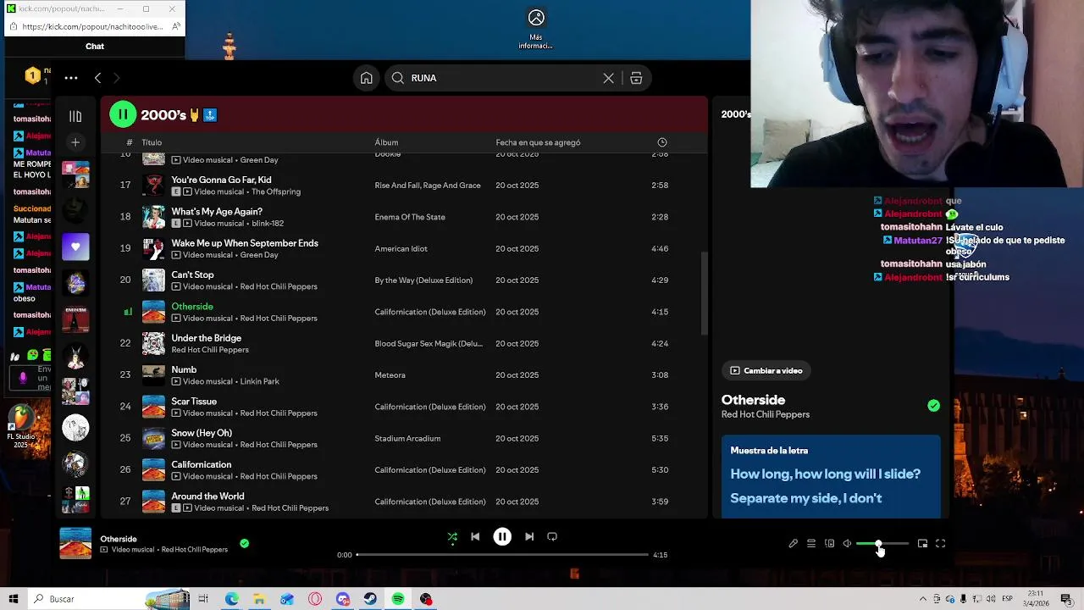Sort by duration clock icon

tap(662, 142)
